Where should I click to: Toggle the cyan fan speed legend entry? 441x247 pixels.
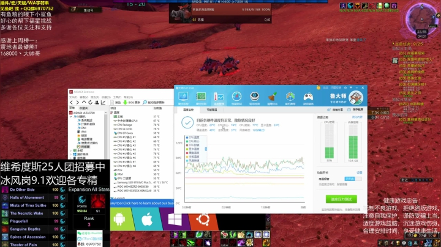192,161
